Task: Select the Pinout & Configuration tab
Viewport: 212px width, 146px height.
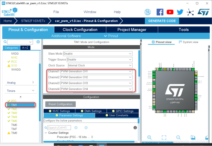Action: pyautogui.click(x=28, y=30)
